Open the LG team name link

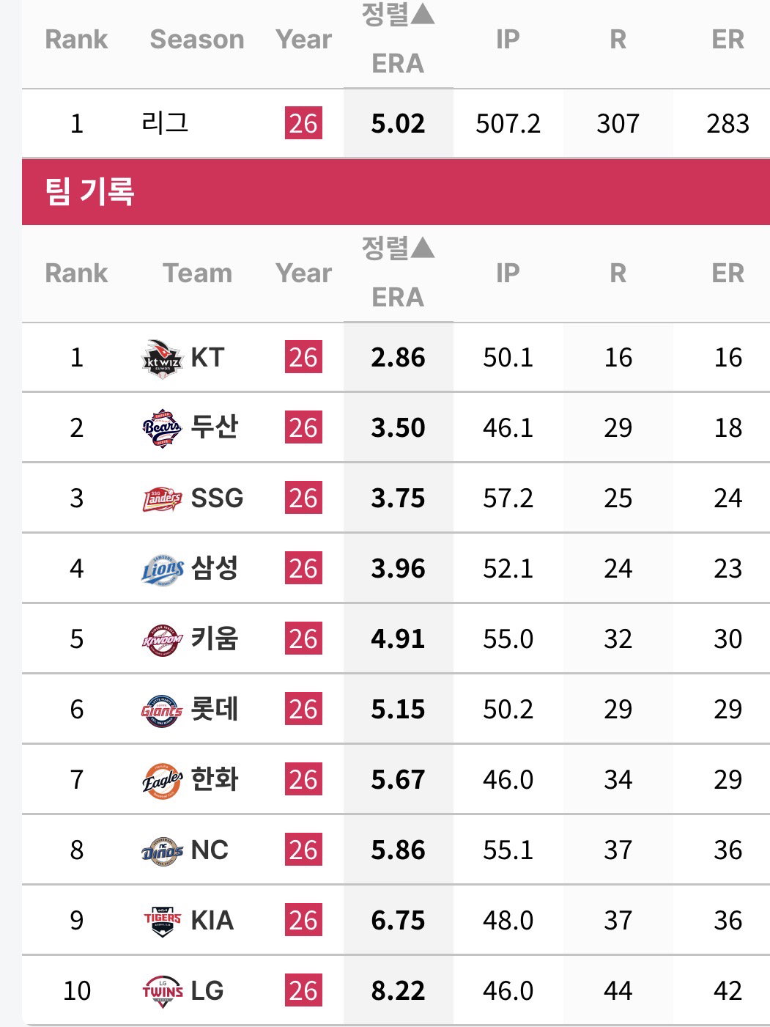[207, 991]
